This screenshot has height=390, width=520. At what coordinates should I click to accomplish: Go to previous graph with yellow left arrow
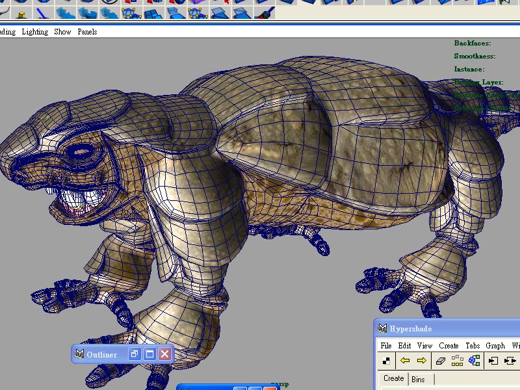coord(405,361)
